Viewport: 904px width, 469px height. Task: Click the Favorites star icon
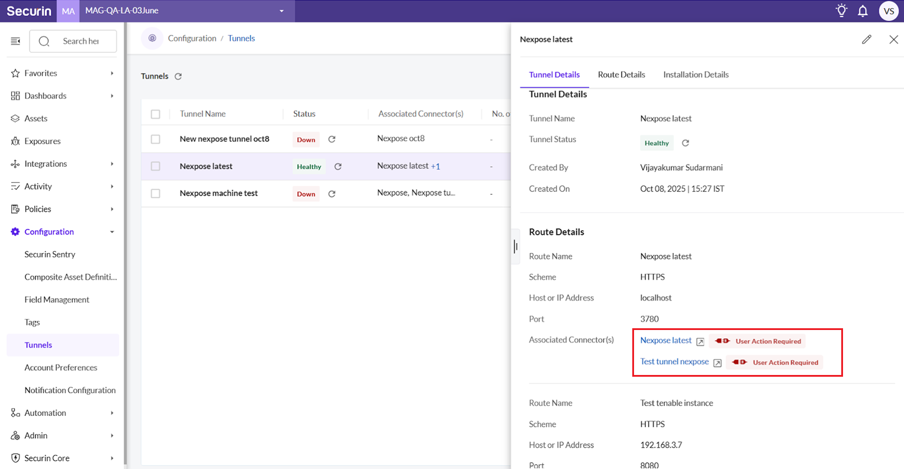15,73
